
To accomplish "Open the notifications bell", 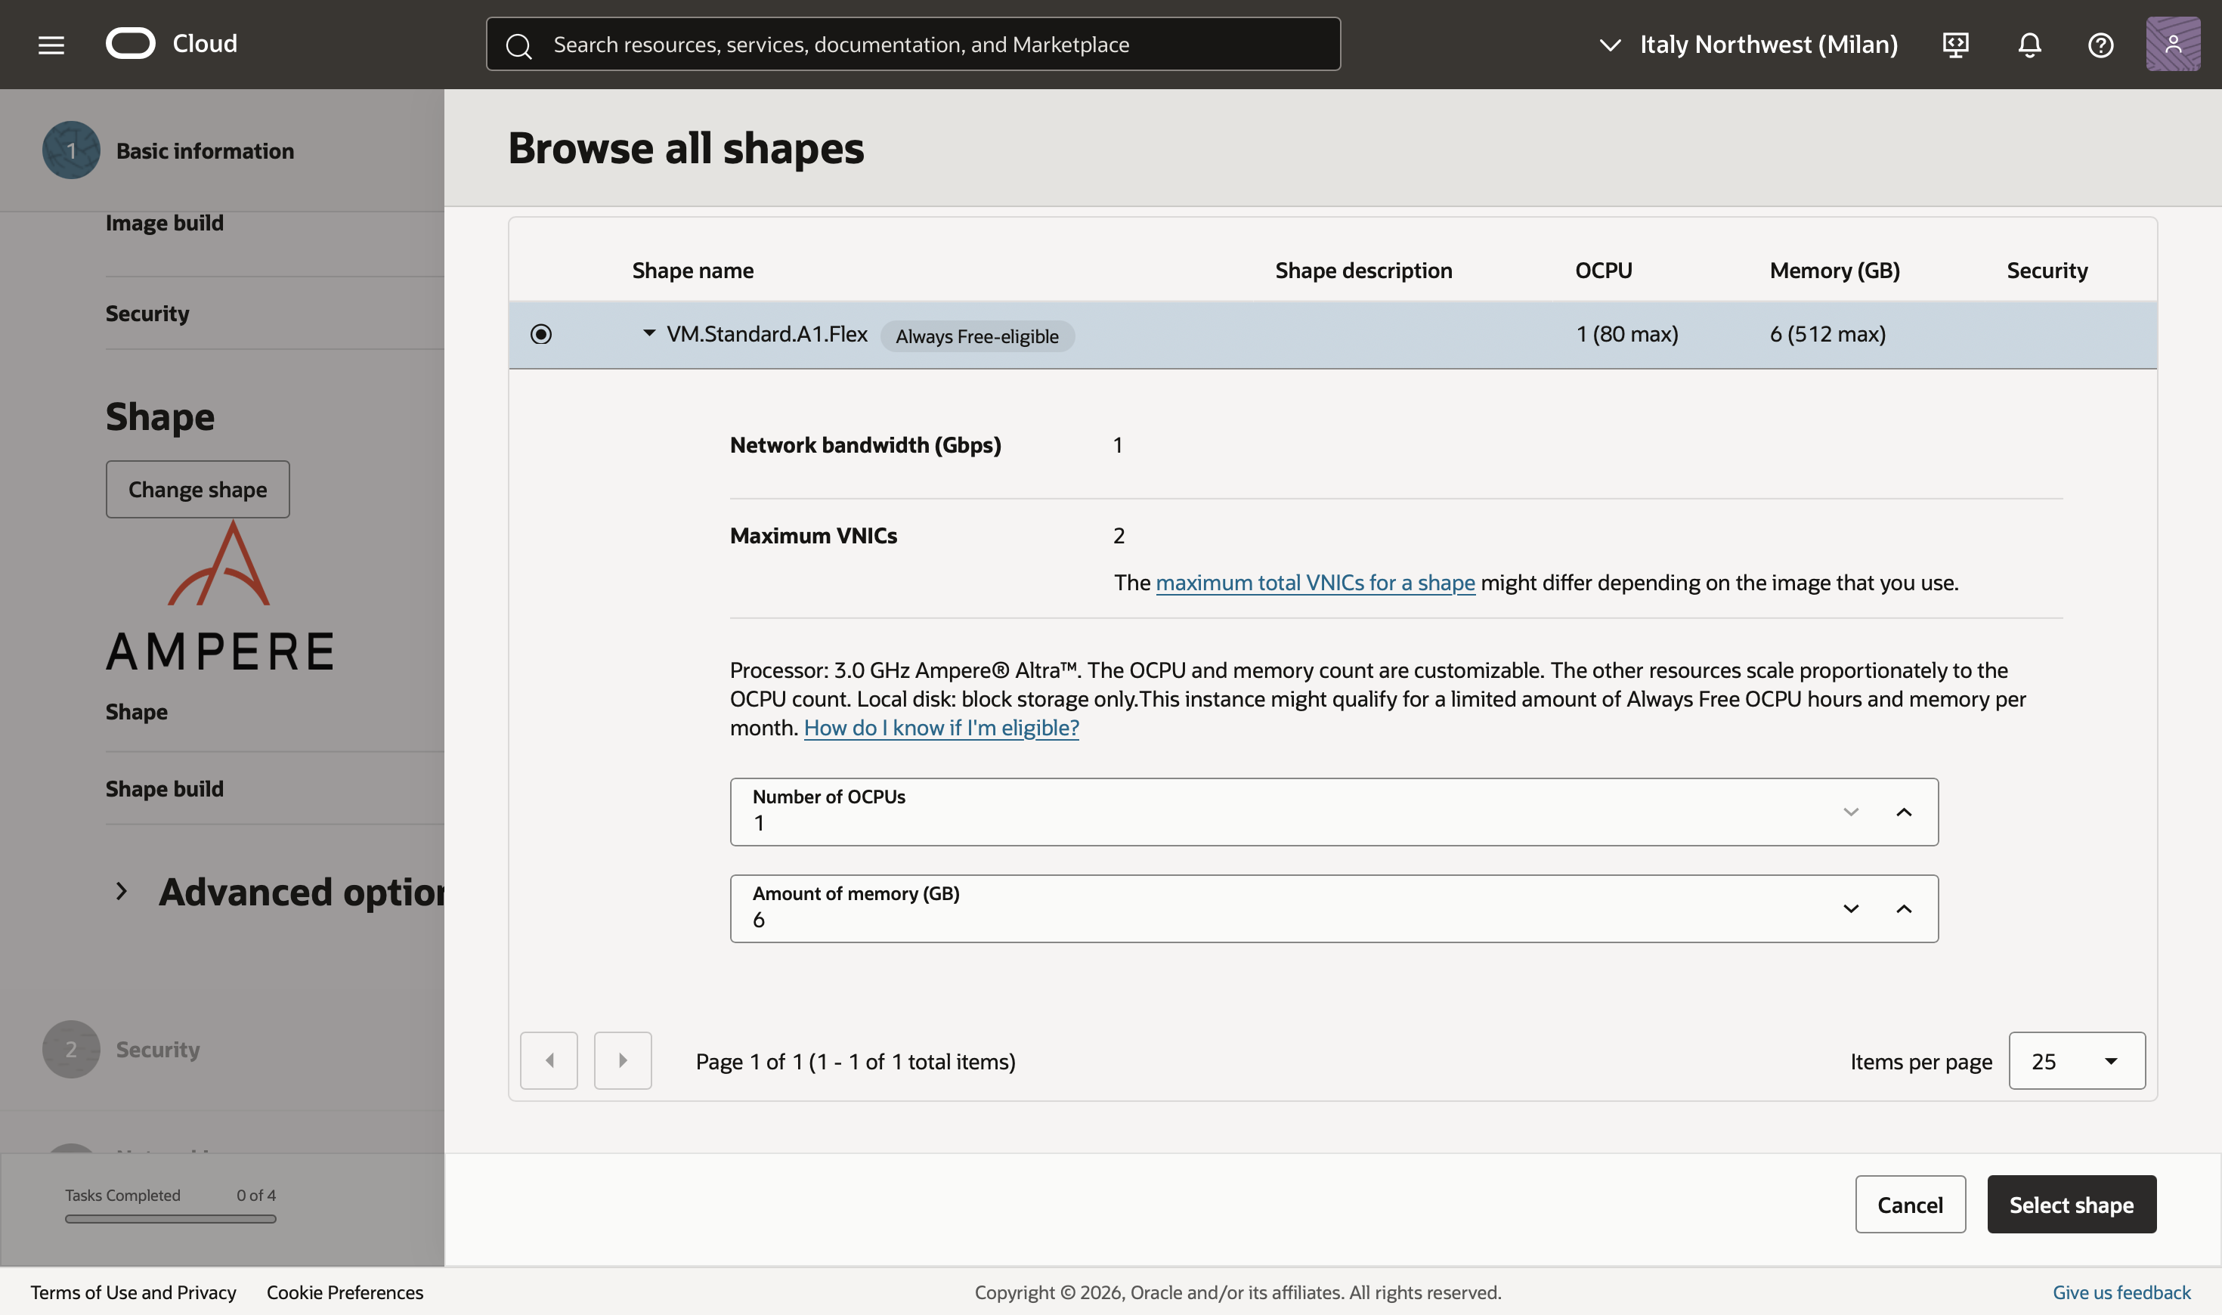I will pos(2029,45).
